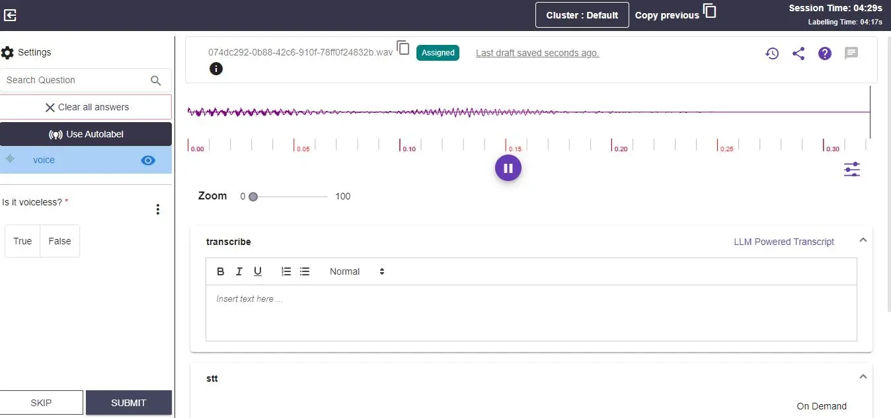891x418 pixels.
Task: Insert a bulleted list in transcribe editor
Action: coord(305,271)
